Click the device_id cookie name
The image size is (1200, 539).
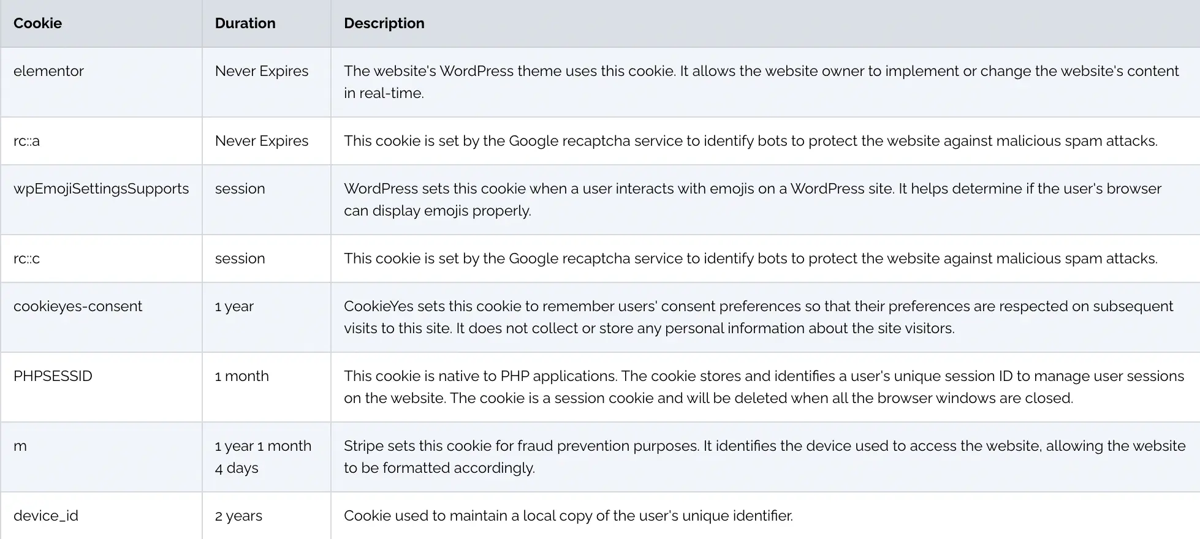point(46,516)
